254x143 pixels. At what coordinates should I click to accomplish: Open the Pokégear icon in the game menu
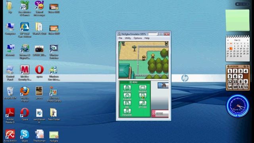127,111
